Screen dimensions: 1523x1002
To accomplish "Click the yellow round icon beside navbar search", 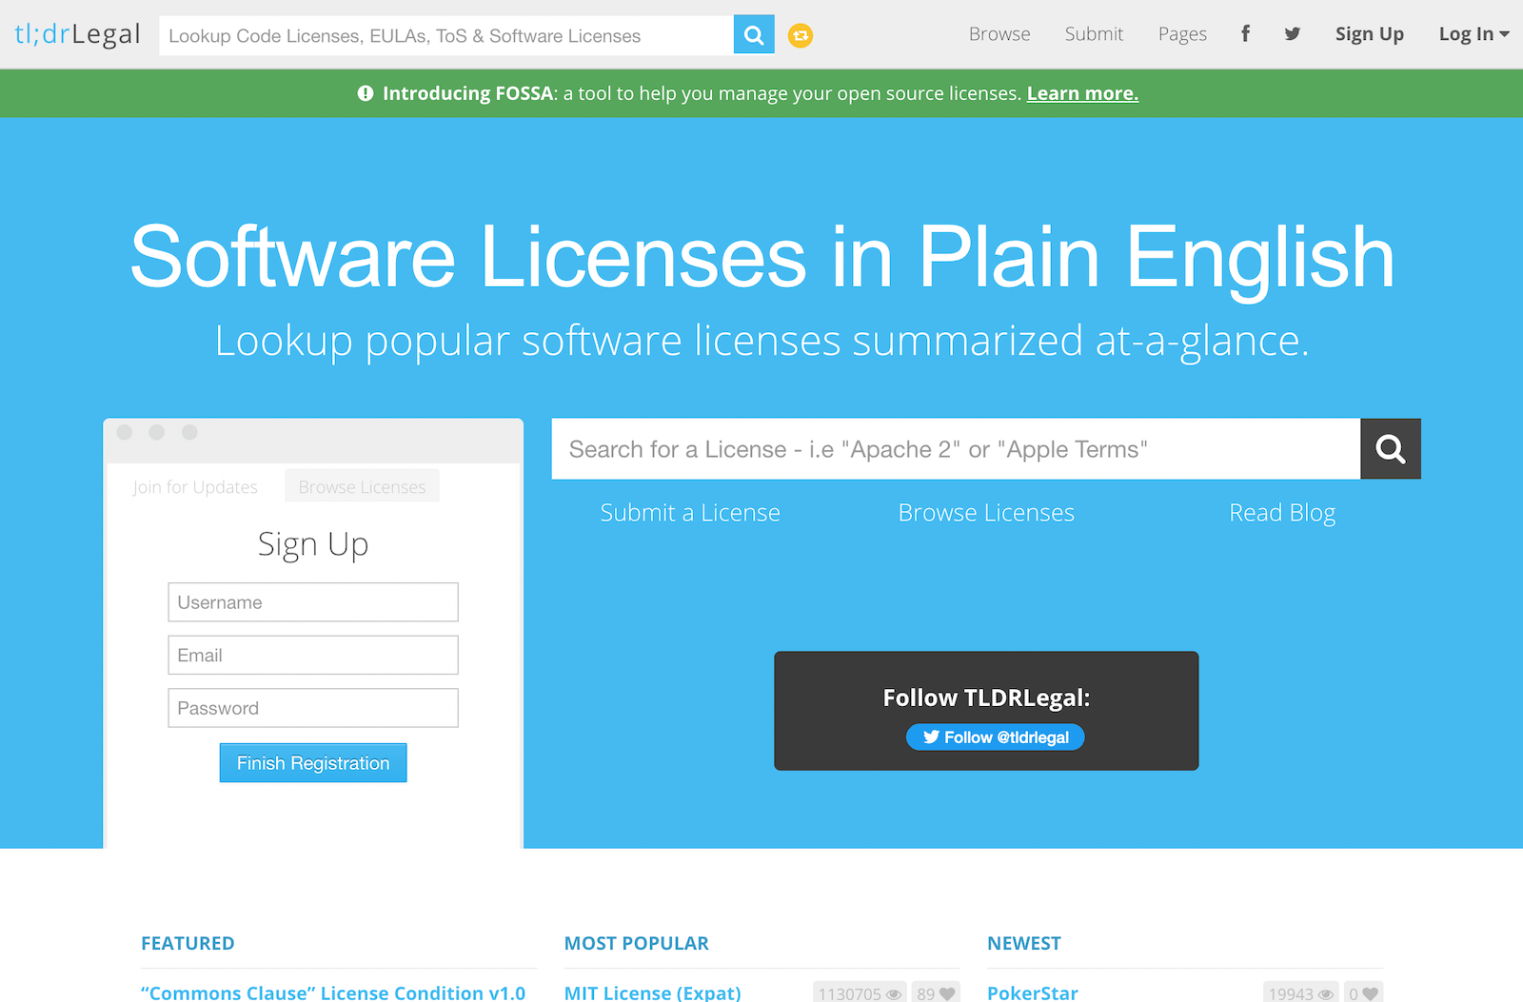I will 801,36.
